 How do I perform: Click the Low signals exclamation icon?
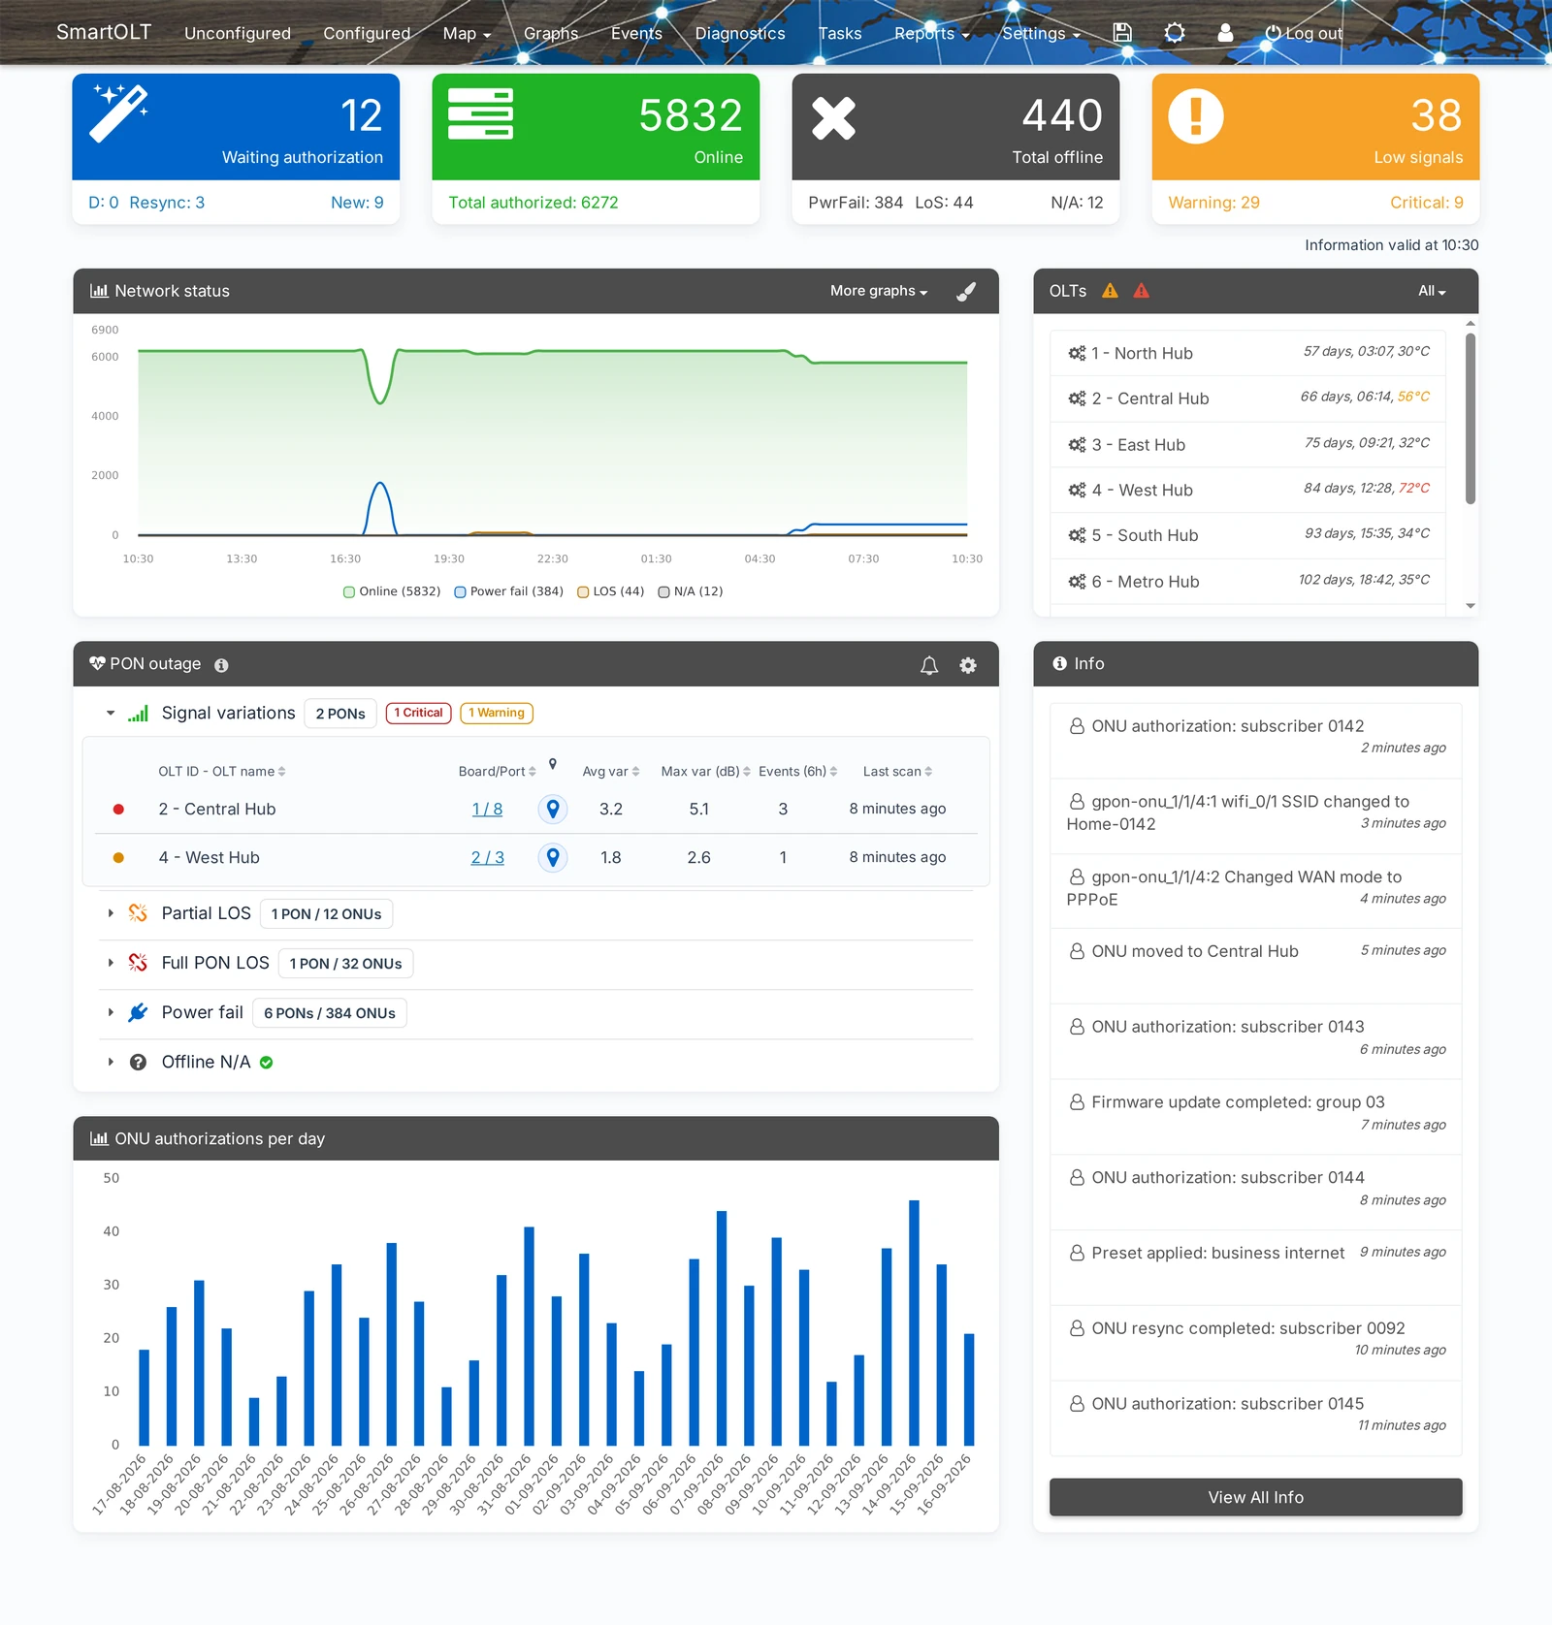1195,116
